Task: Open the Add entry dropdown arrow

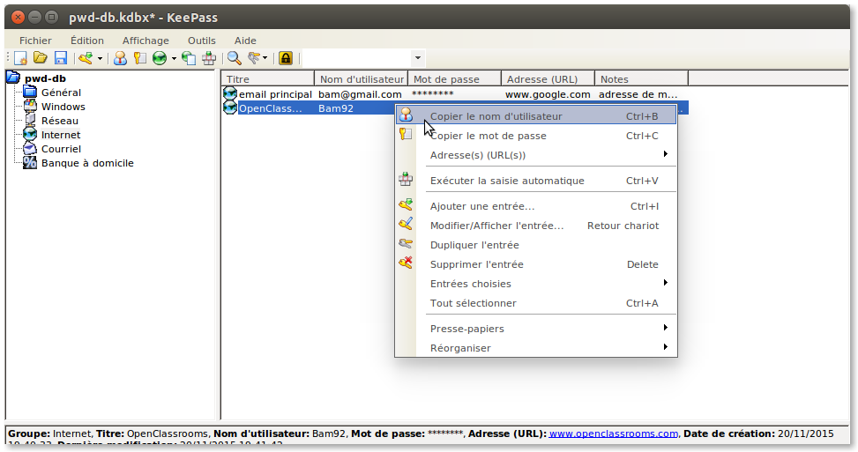Action: (x=100, y=58)
